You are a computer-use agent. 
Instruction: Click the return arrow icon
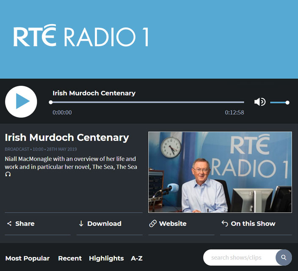pos(225,223)
